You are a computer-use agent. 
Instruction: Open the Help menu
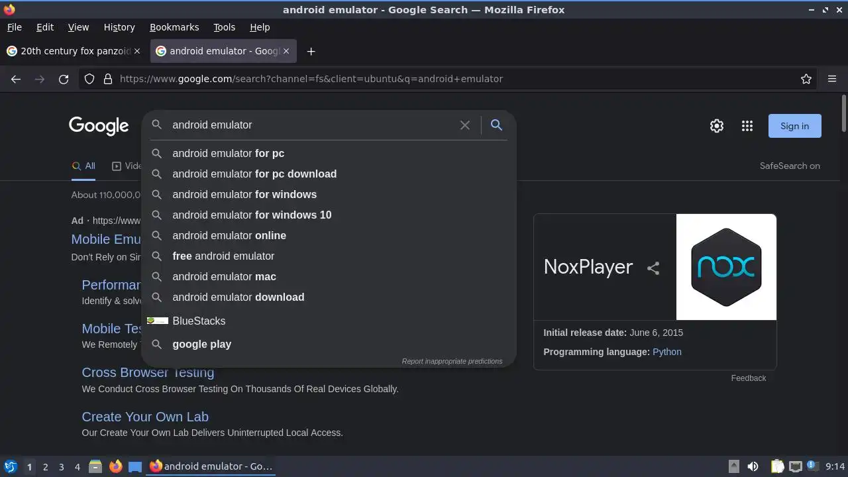[260, 27]
